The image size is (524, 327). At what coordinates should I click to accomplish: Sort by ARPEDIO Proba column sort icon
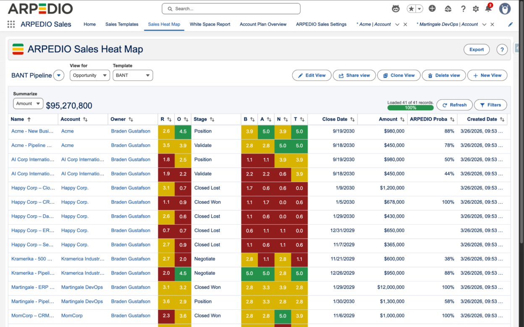pos(452,119)
